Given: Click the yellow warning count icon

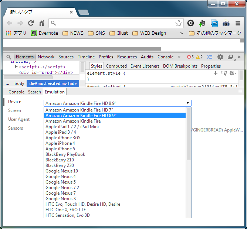Looking at the screenshot, I should tap(198, 57).
